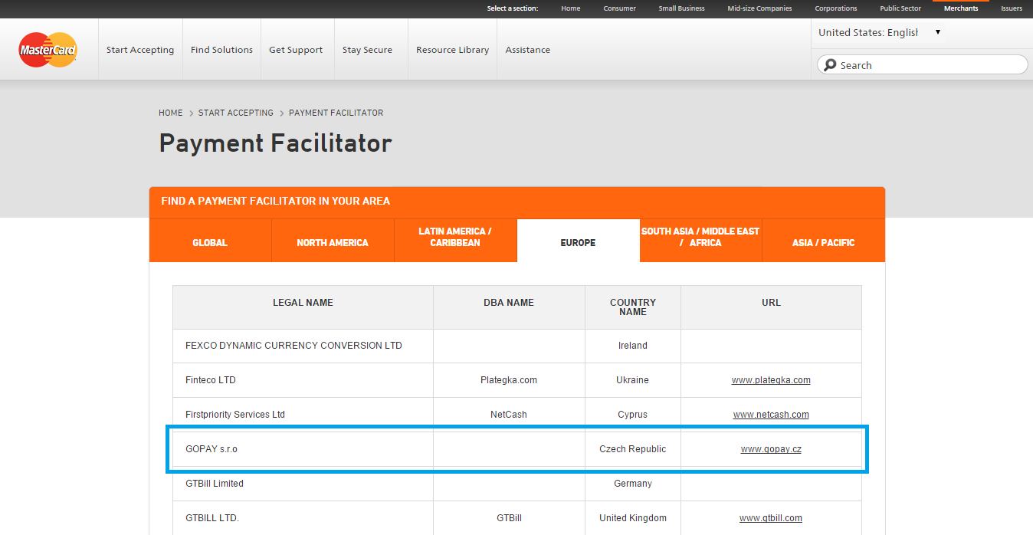The width and height of the screenshot is (1033, 535).
Task: Switch to the ASIA / PACIFIC tab
Action: coord(824,241)
